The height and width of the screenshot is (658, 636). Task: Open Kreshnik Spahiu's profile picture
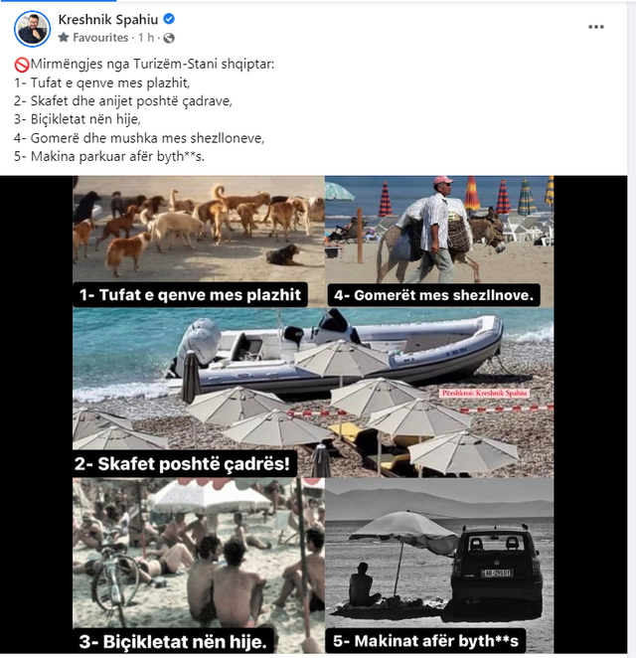pyautogui.click(x=33, y=29)
